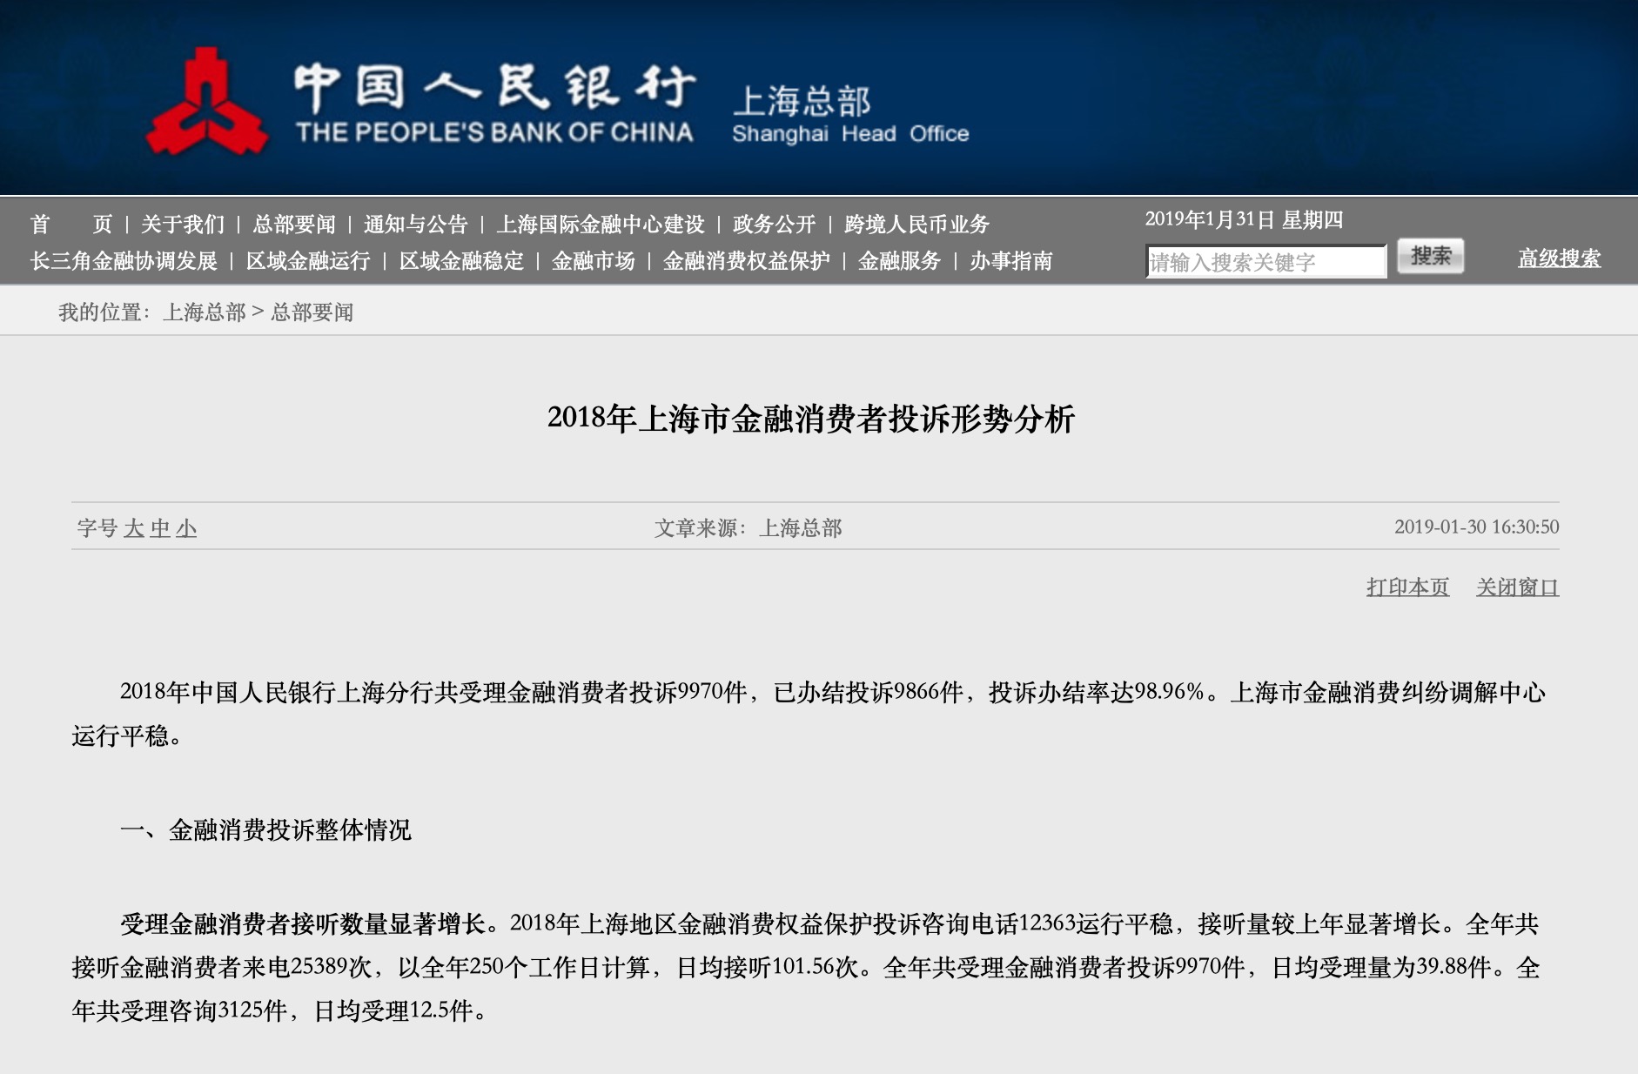Click the heading 一、金融消费投诉整体情况

point(265,830)
